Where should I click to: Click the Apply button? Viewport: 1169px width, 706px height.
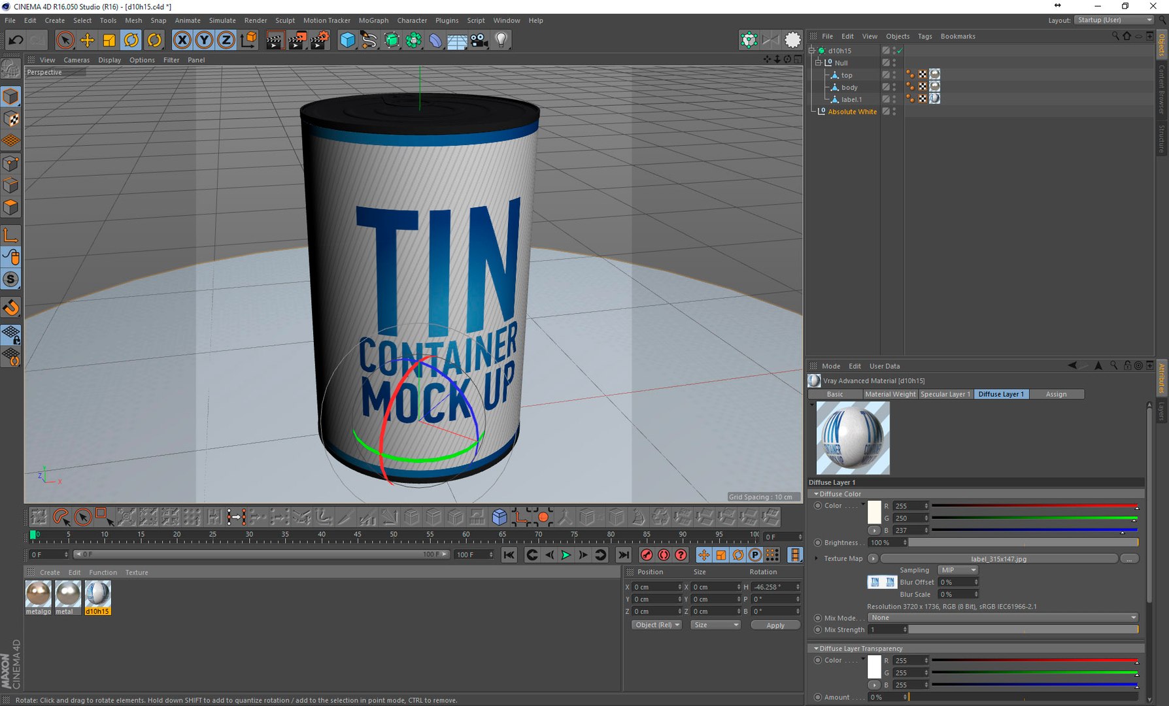775,625
